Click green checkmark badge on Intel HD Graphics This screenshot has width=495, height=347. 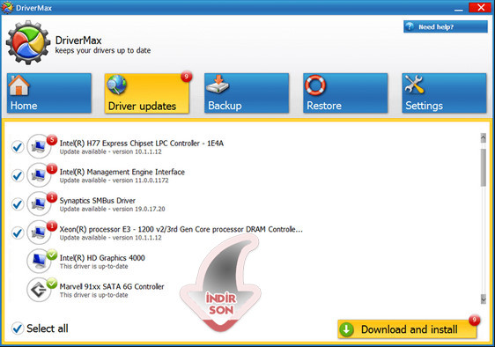(52, 255)
